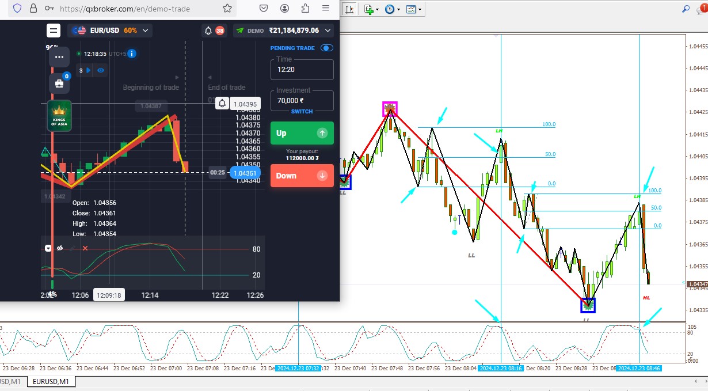Click the highlighted date 2024.12.23 07:32
Image resolution: width=708 pixels, height=391 pixels.
298,368
